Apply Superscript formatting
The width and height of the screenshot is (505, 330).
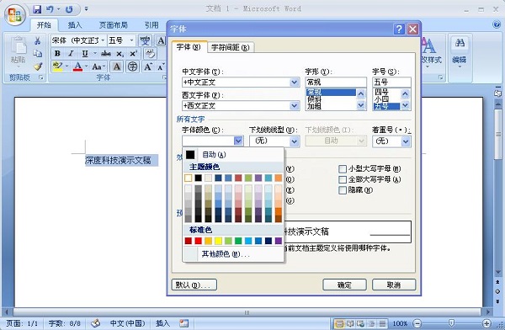133,54
